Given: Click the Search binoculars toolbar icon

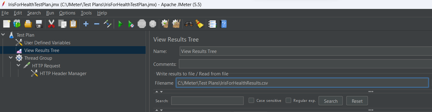Looking at the screenshot, I should click(x=189, y=24).
